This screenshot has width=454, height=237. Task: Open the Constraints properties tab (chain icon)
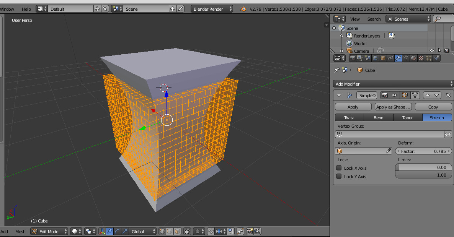390,58
